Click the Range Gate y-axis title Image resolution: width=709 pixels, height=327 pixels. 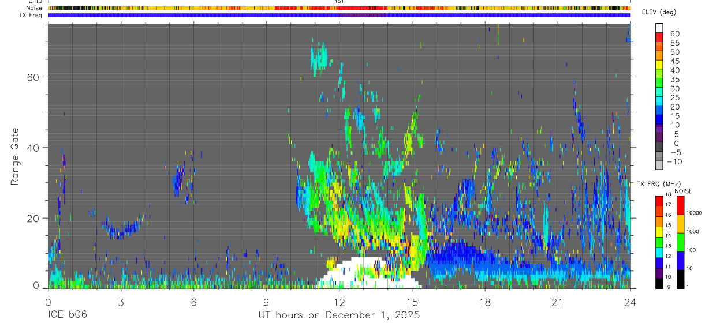pyautogui.click(x=15, y=156)
